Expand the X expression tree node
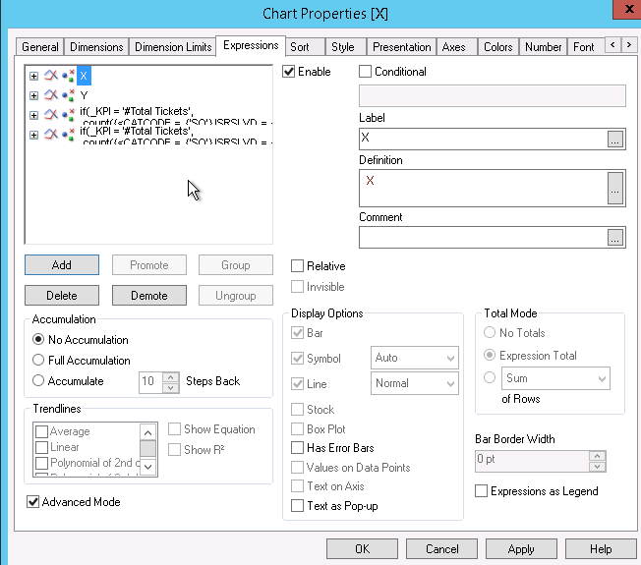641x565 pixels. click(34, 76)
